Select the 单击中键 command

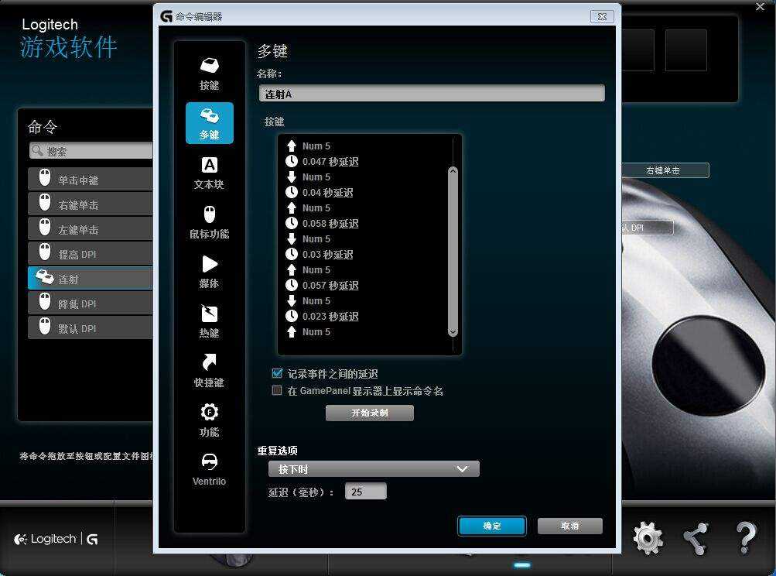click(x=90, y=180)
